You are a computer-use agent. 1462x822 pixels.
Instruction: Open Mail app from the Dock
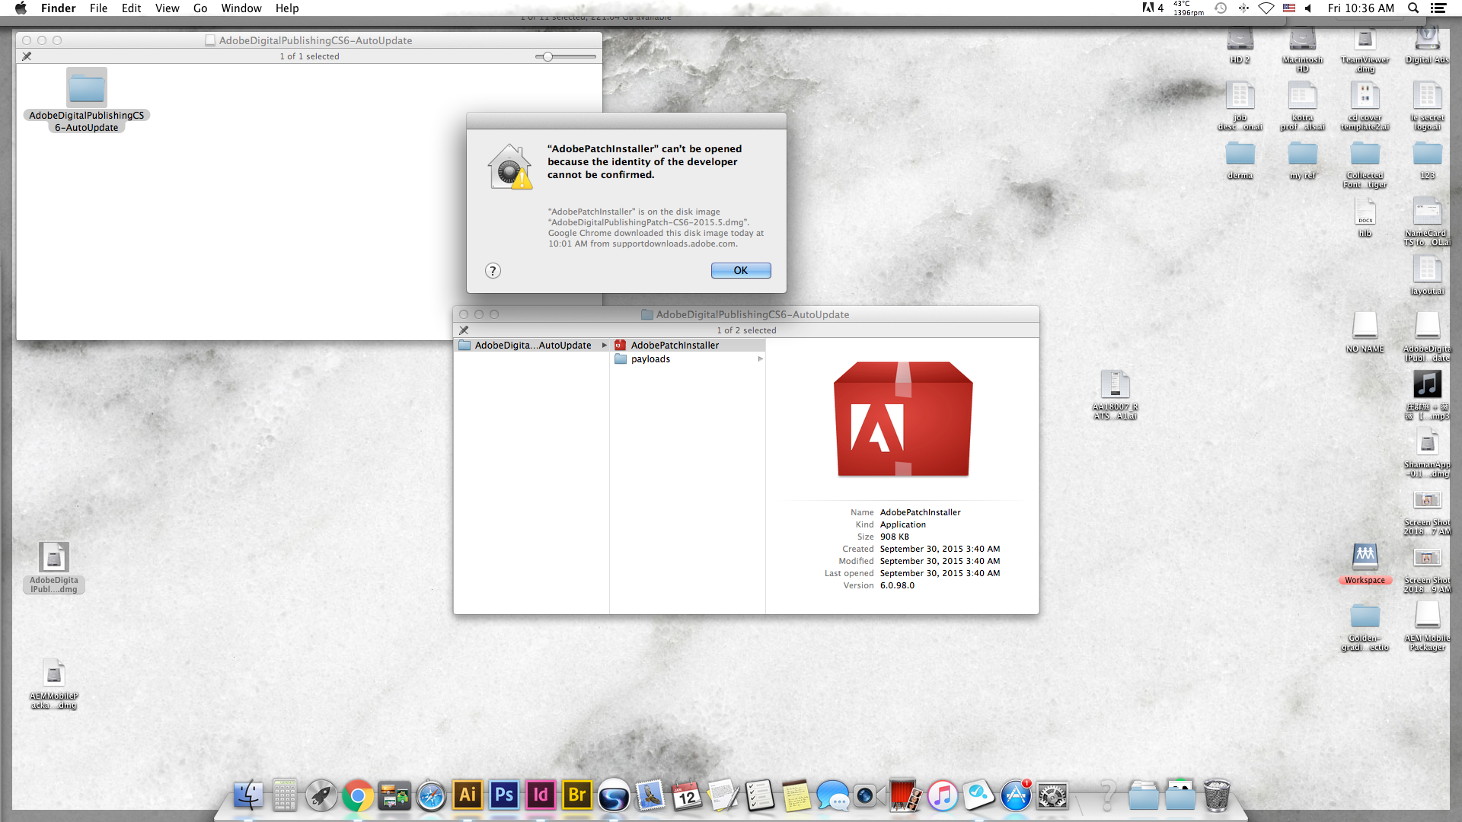650,796
